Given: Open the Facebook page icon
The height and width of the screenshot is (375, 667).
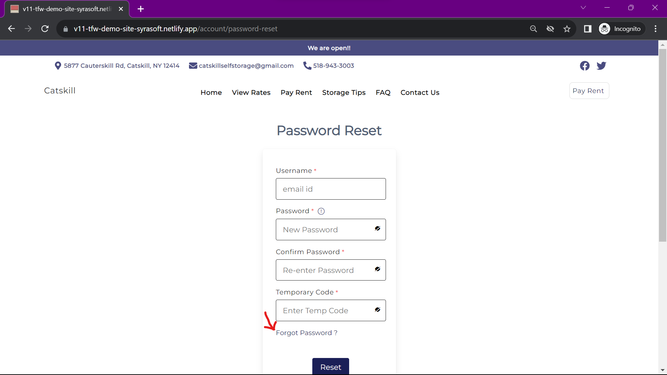Looking at the screenshot, I should (585, 66).
